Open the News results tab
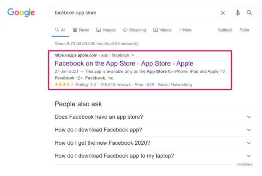The width and height of the screenshot is (262, 176). pos(81,30)
